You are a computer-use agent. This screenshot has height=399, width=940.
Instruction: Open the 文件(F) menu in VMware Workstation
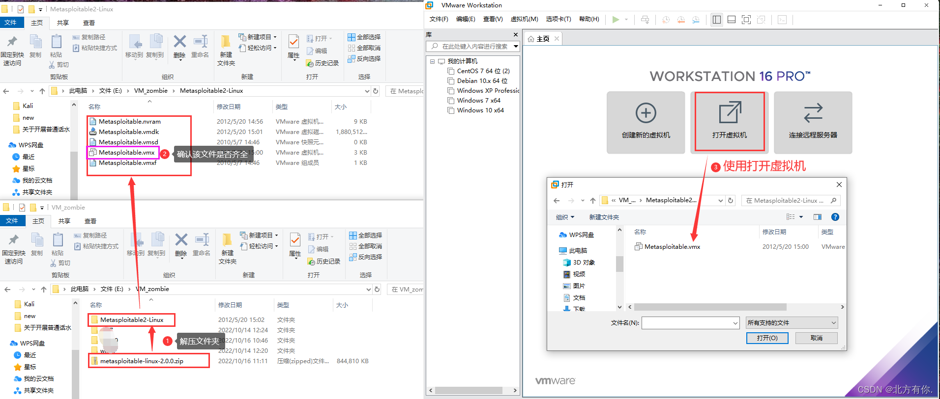tap(439, 19)
